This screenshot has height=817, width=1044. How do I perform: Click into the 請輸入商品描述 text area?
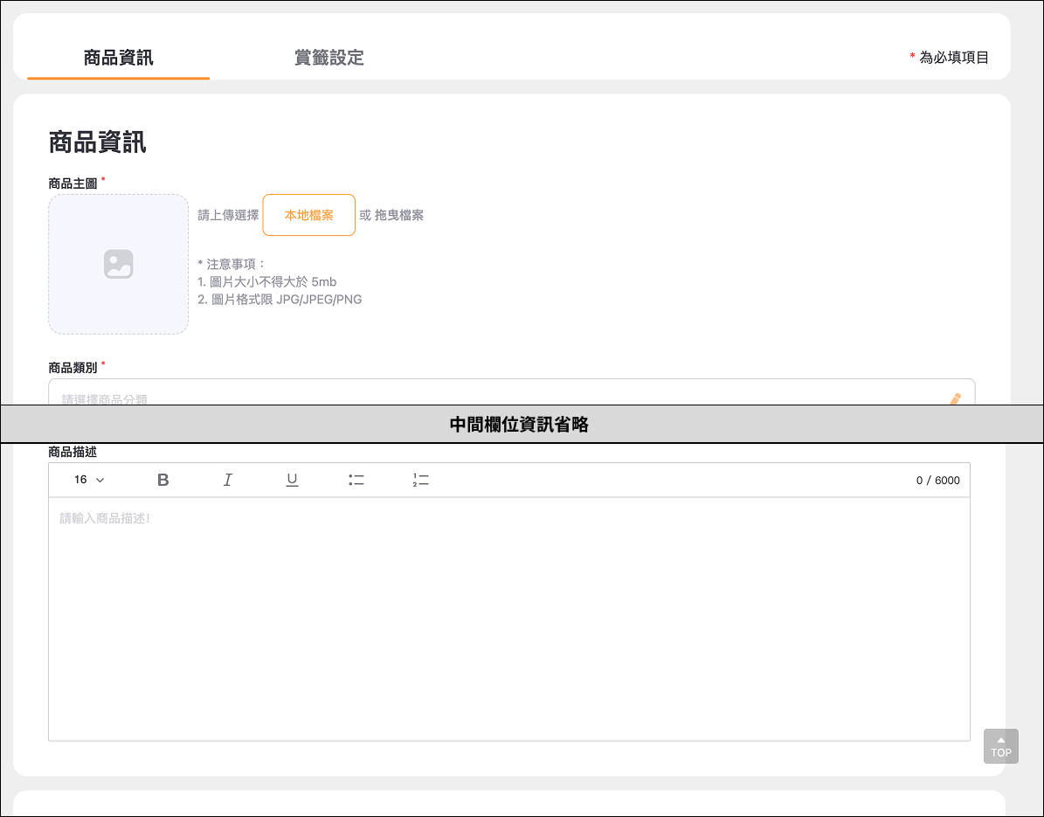pyautogui.click(x=508, y=612)
